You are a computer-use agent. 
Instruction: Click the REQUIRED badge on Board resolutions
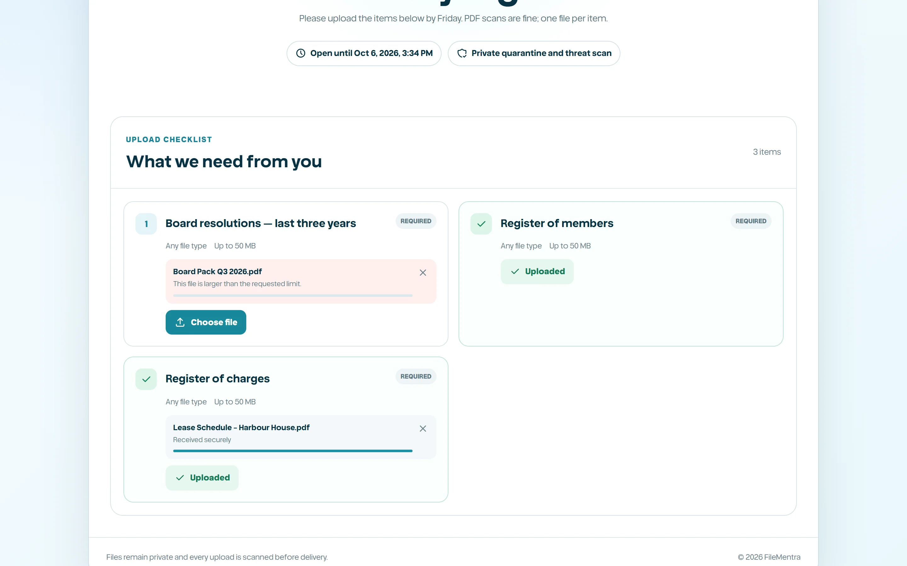coord(416,221)
